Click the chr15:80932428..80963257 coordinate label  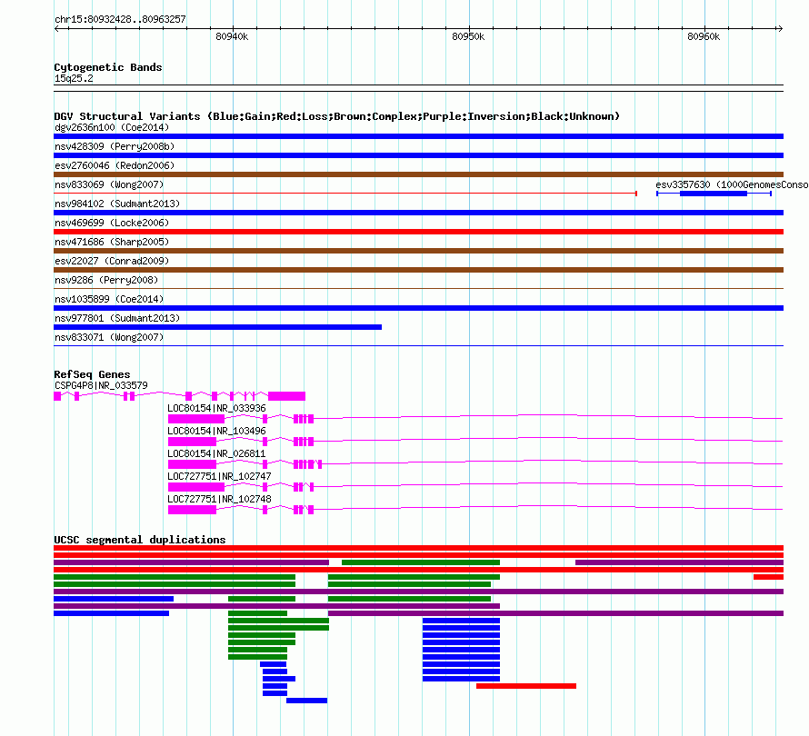tap(120, 19)
